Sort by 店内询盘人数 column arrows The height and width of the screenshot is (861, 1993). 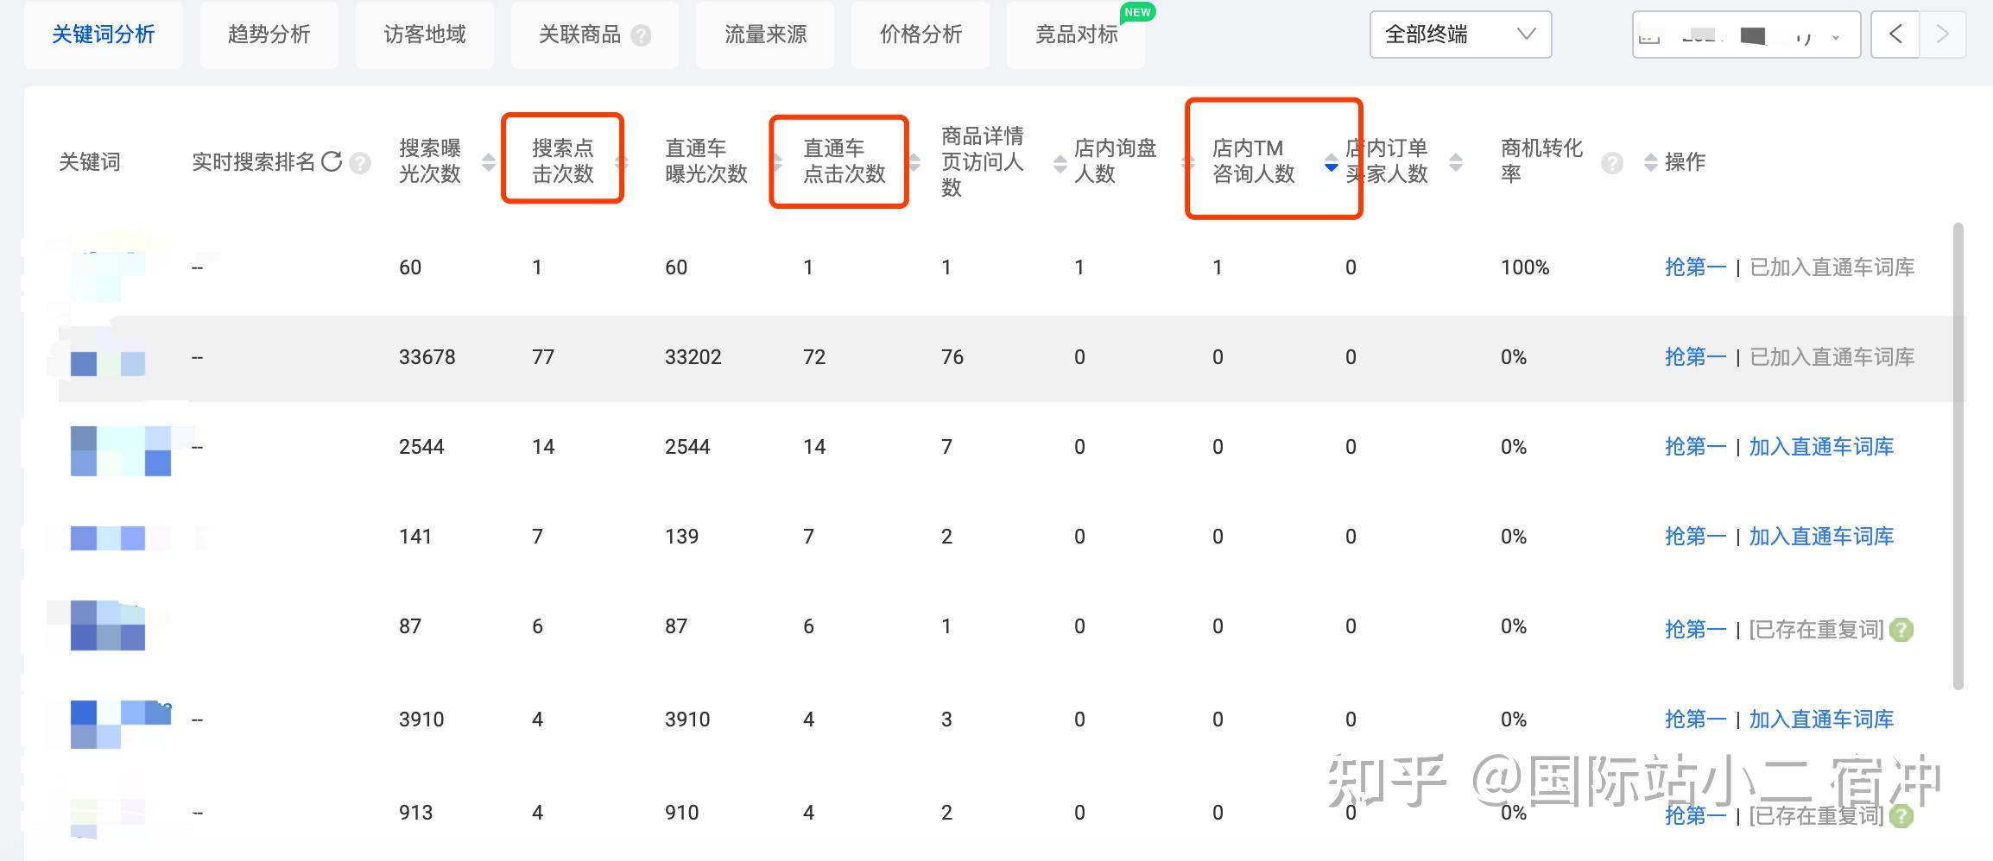click(1189, 162)
